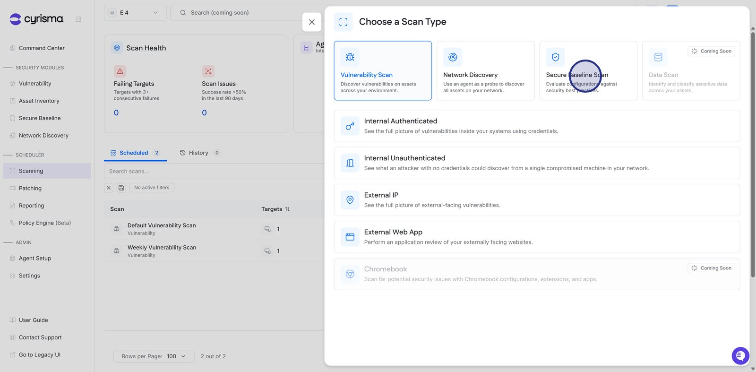Open the chat support bubble
756x372 pixels.
[x=740, y=355]
